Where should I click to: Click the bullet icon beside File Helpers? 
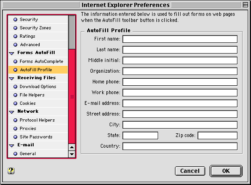[x=15, y=95]
